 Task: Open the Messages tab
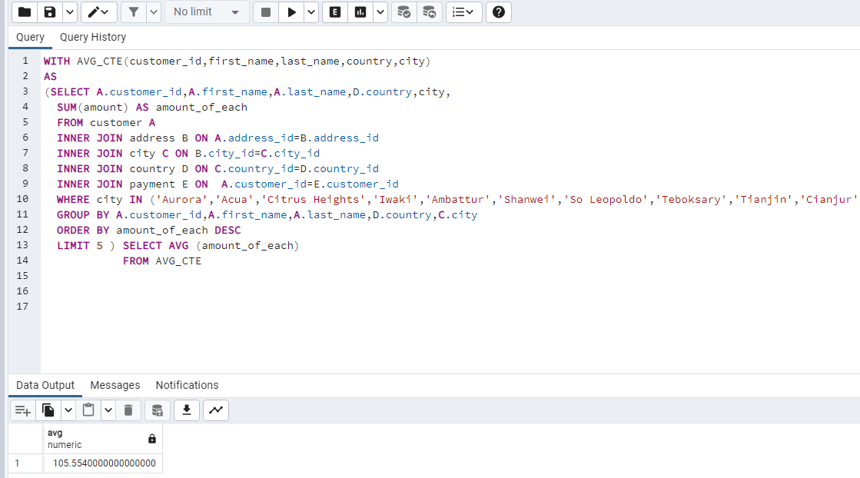(115, 385)
